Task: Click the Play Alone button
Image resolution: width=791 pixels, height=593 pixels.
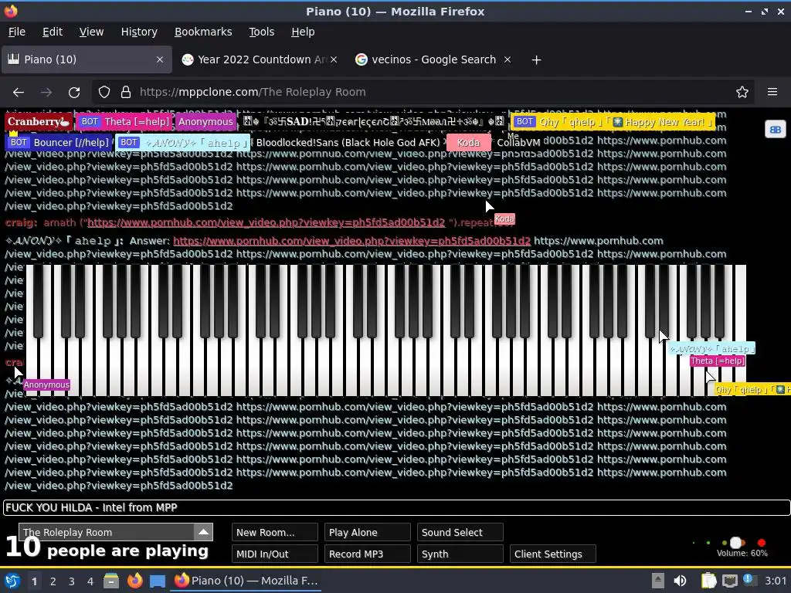Action: point(367,533)
